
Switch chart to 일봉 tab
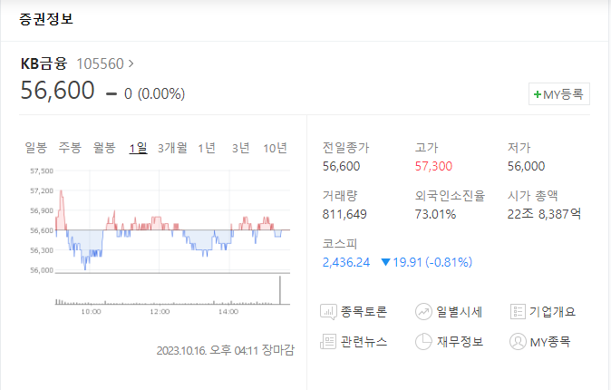pyautogui.click(x=36, y=148)
